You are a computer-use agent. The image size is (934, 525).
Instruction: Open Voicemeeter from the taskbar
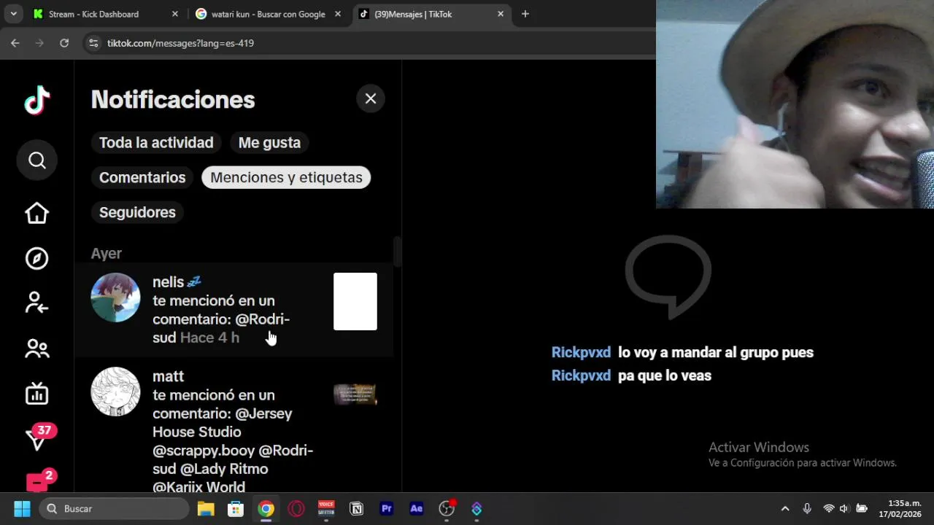(326, 509)
